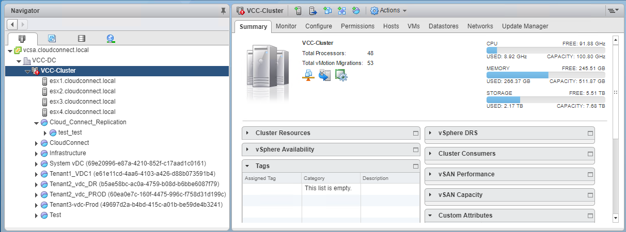Click the New vApp toolbar icon
Image resolution: width=626 pixels, height=232 pixels.
tap(342, 10)
